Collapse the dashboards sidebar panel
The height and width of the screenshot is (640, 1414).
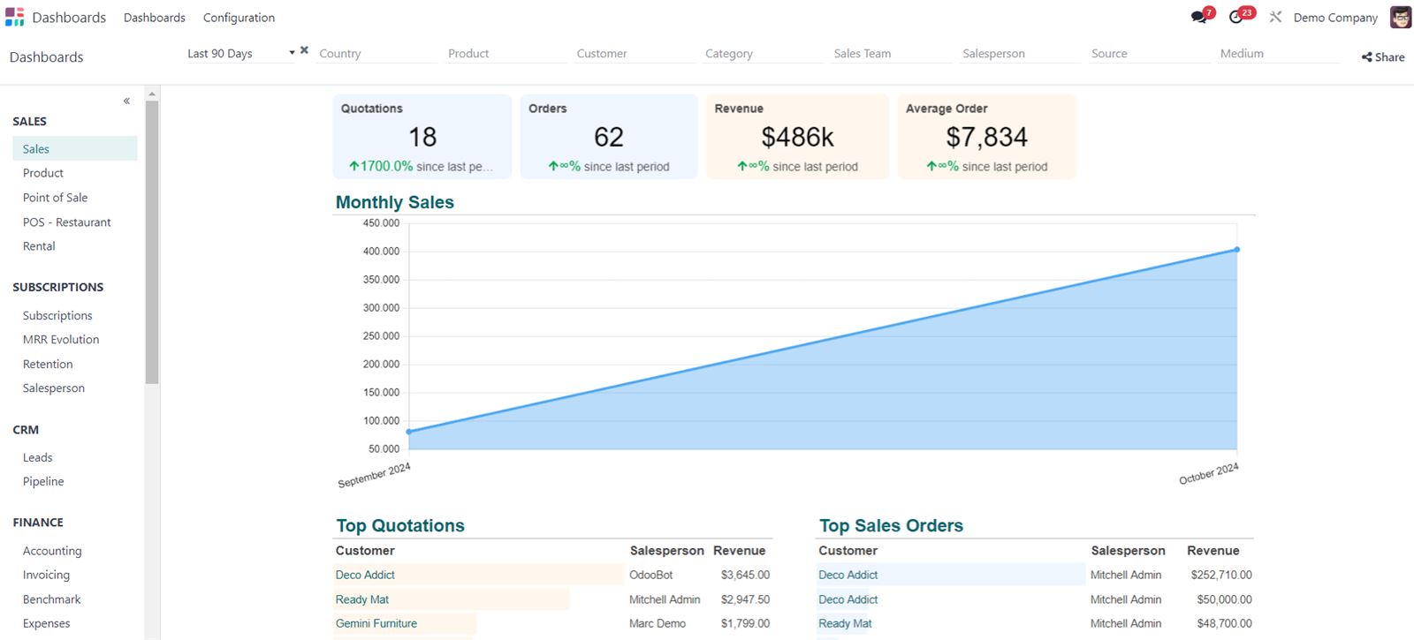(x=126, y=101)
